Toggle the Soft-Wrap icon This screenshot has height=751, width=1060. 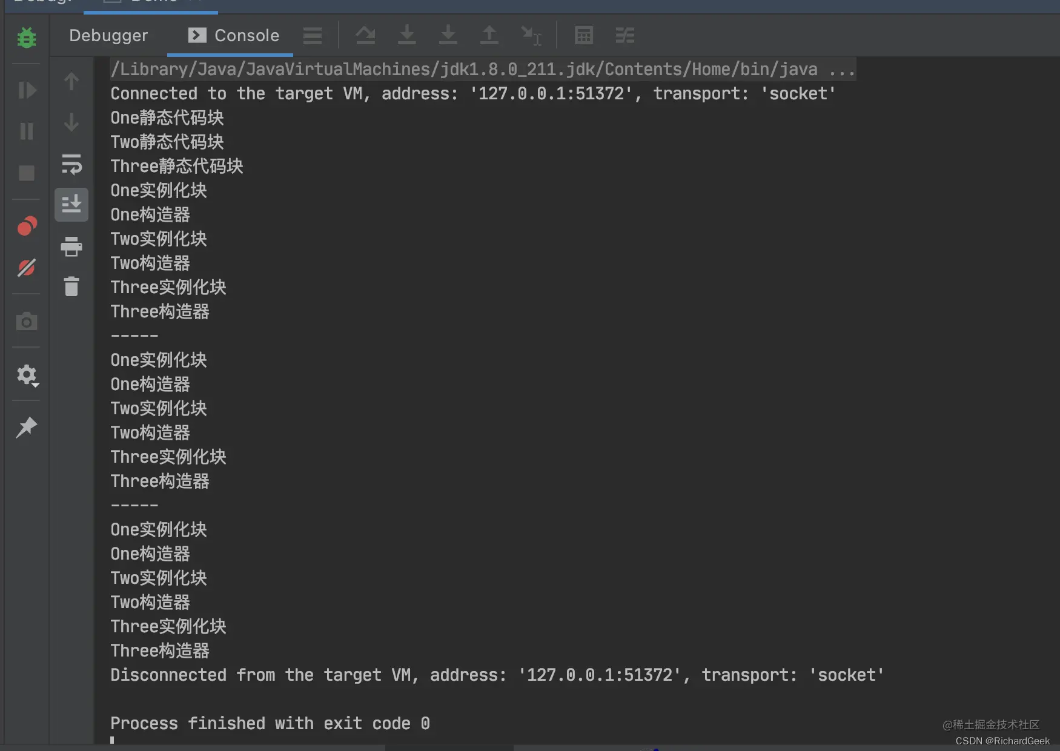click(x=71, y=164)
